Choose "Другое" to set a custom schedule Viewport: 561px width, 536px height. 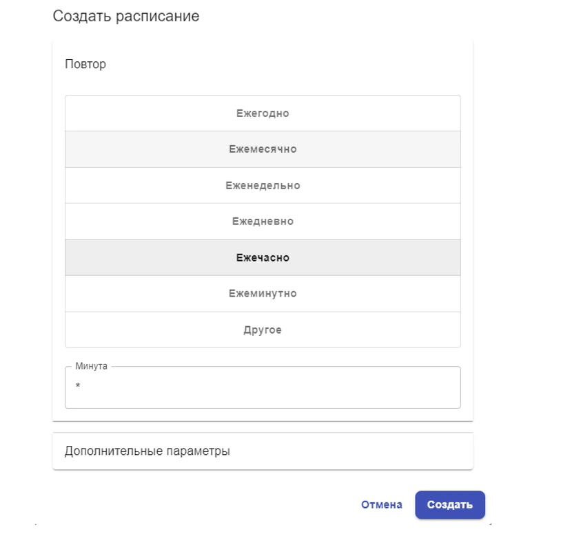point(262,329)
